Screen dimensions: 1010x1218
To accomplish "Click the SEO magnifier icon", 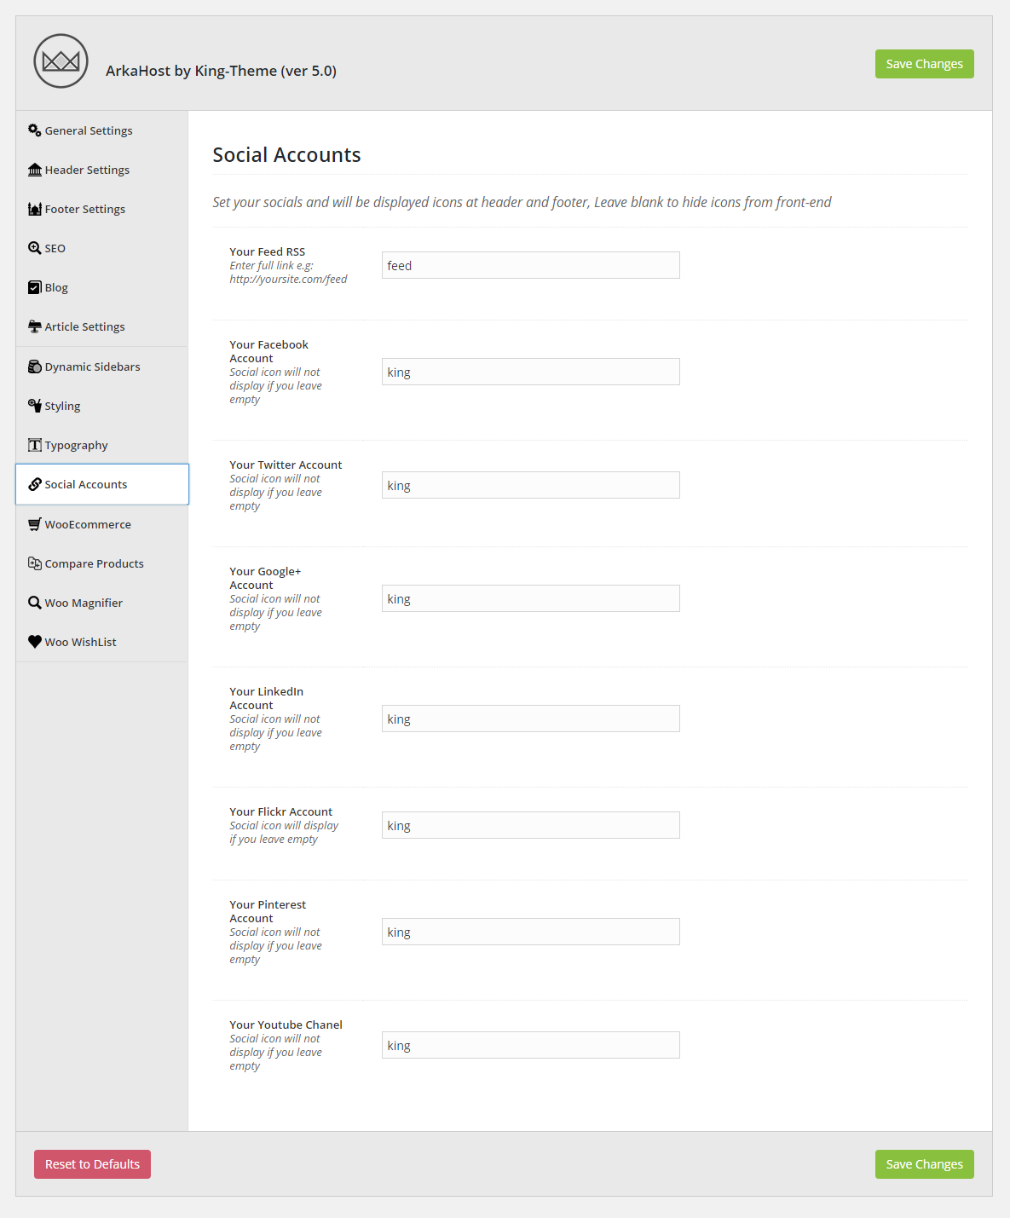I will click(35, 248).
